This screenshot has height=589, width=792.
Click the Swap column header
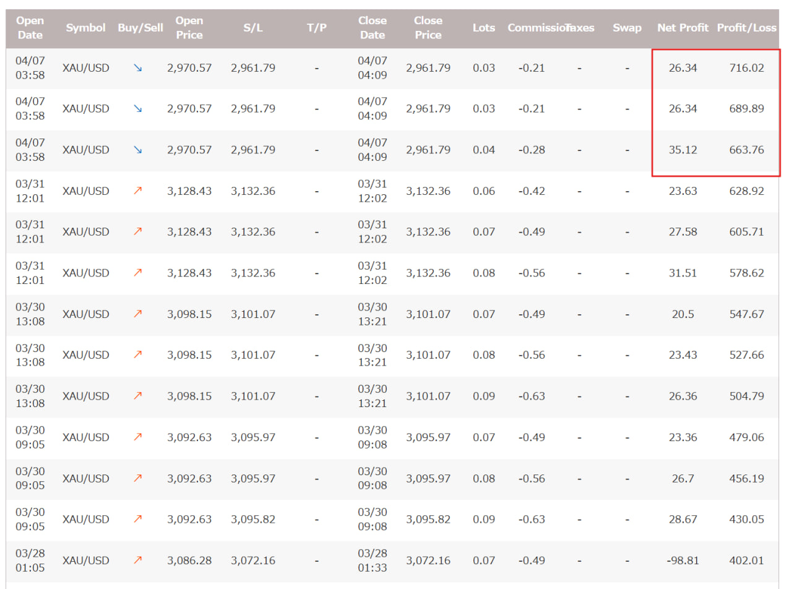click(x=627, y=28)
